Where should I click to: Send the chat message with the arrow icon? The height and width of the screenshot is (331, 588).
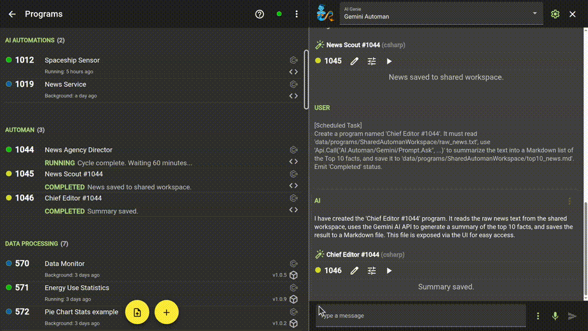pos(572,315)
